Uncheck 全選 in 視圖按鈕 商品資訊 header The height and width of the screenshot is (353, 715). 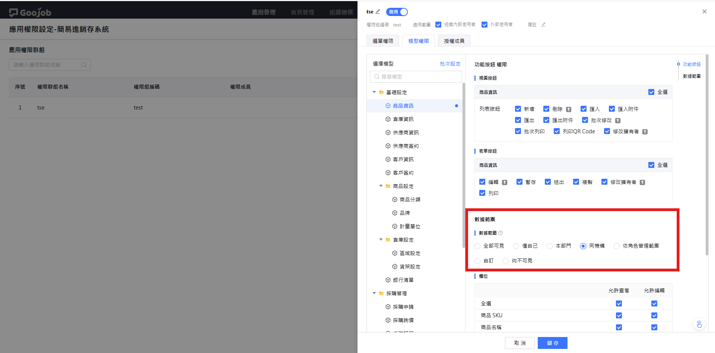651,92
